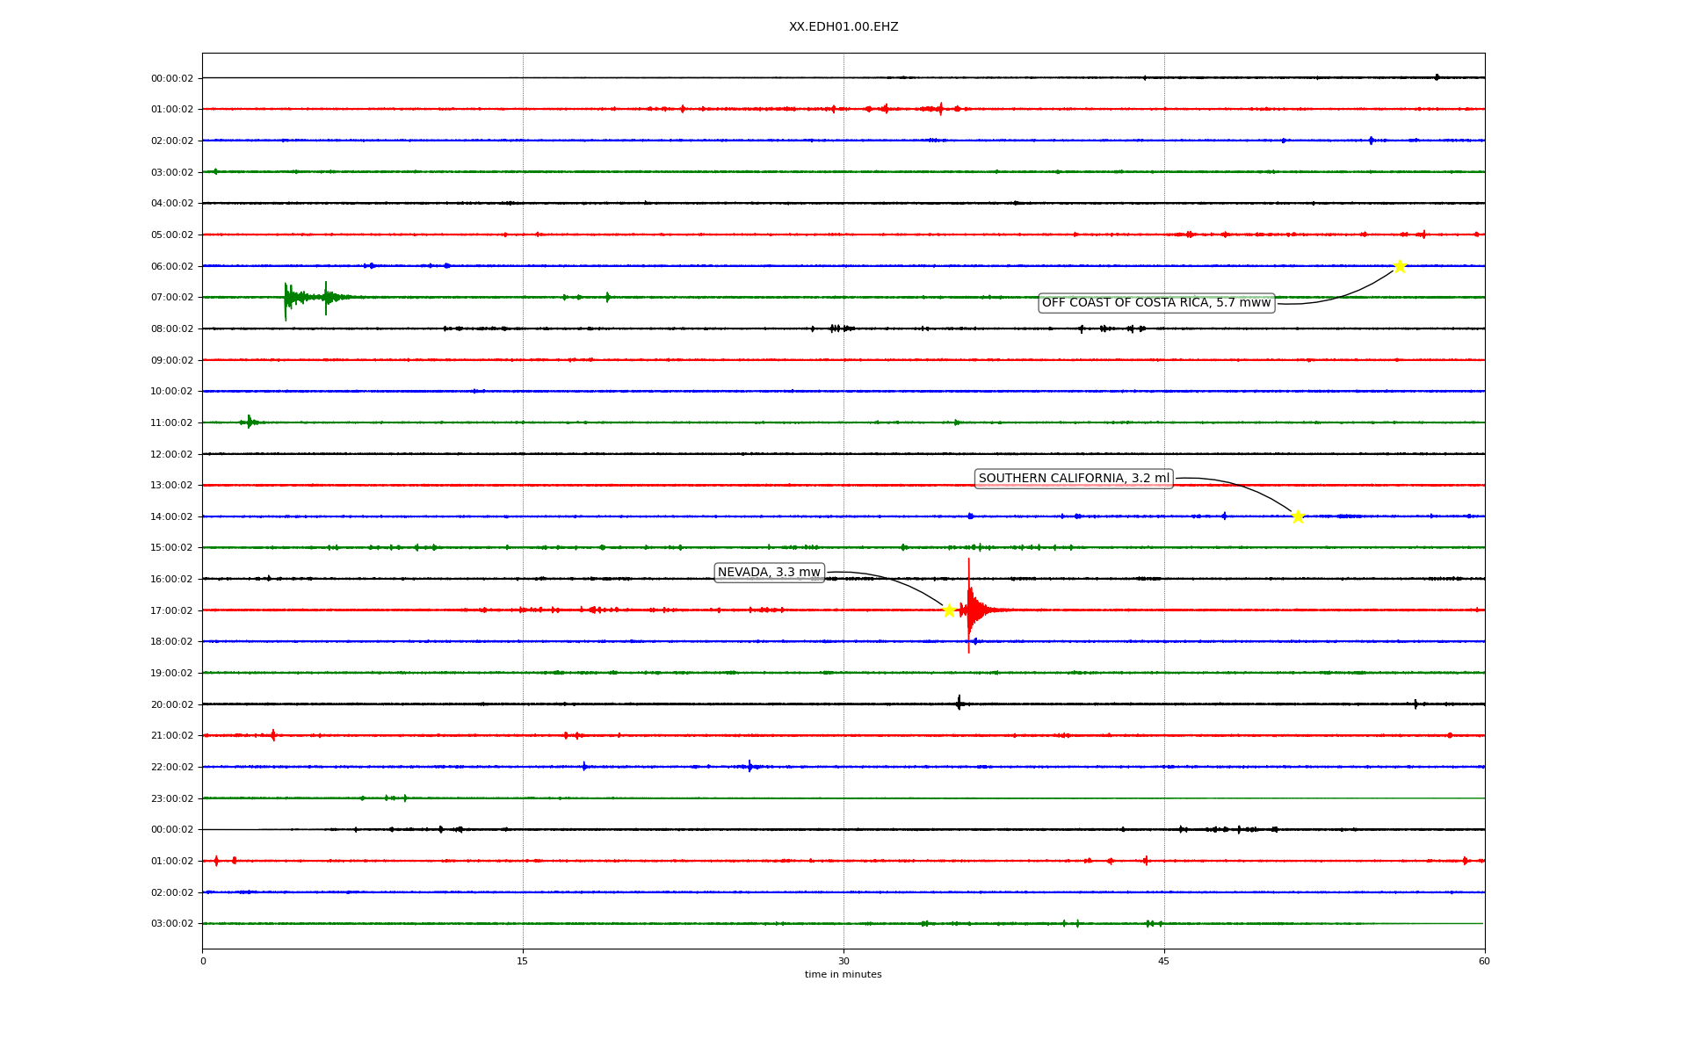
Task: Click the 07:00:02 time label
Action: 171,298
